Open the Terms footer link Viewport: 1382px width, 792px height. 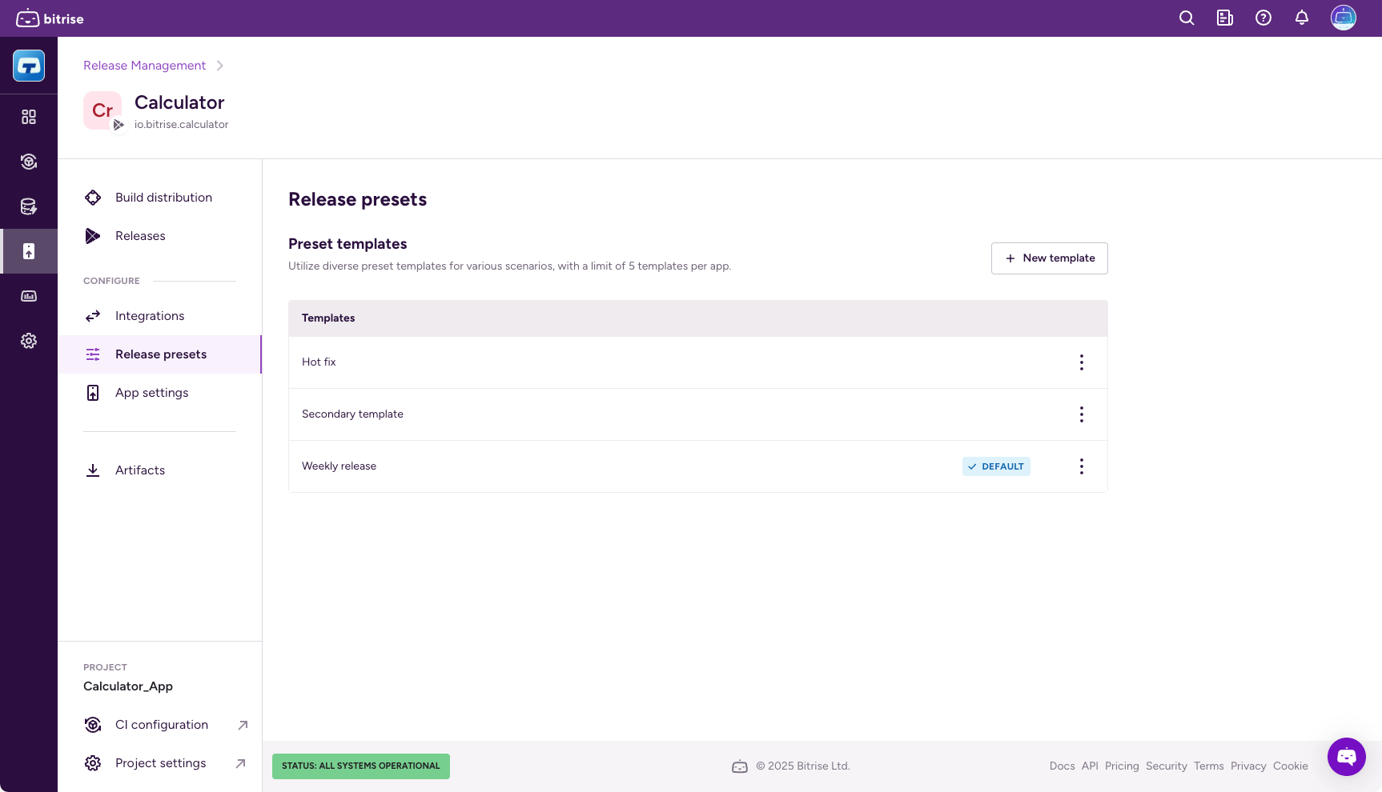point(1208,766)
